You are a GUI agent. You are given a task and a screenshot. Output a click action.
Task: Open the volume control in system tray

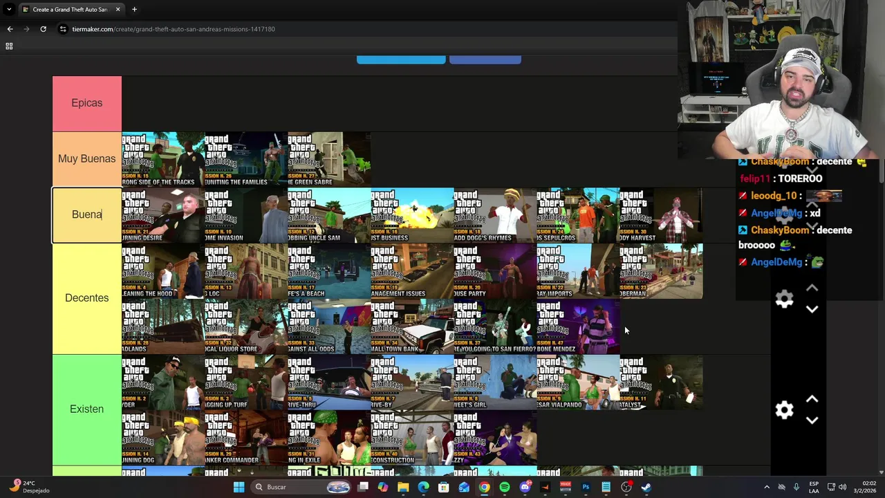tap(842, 487)
